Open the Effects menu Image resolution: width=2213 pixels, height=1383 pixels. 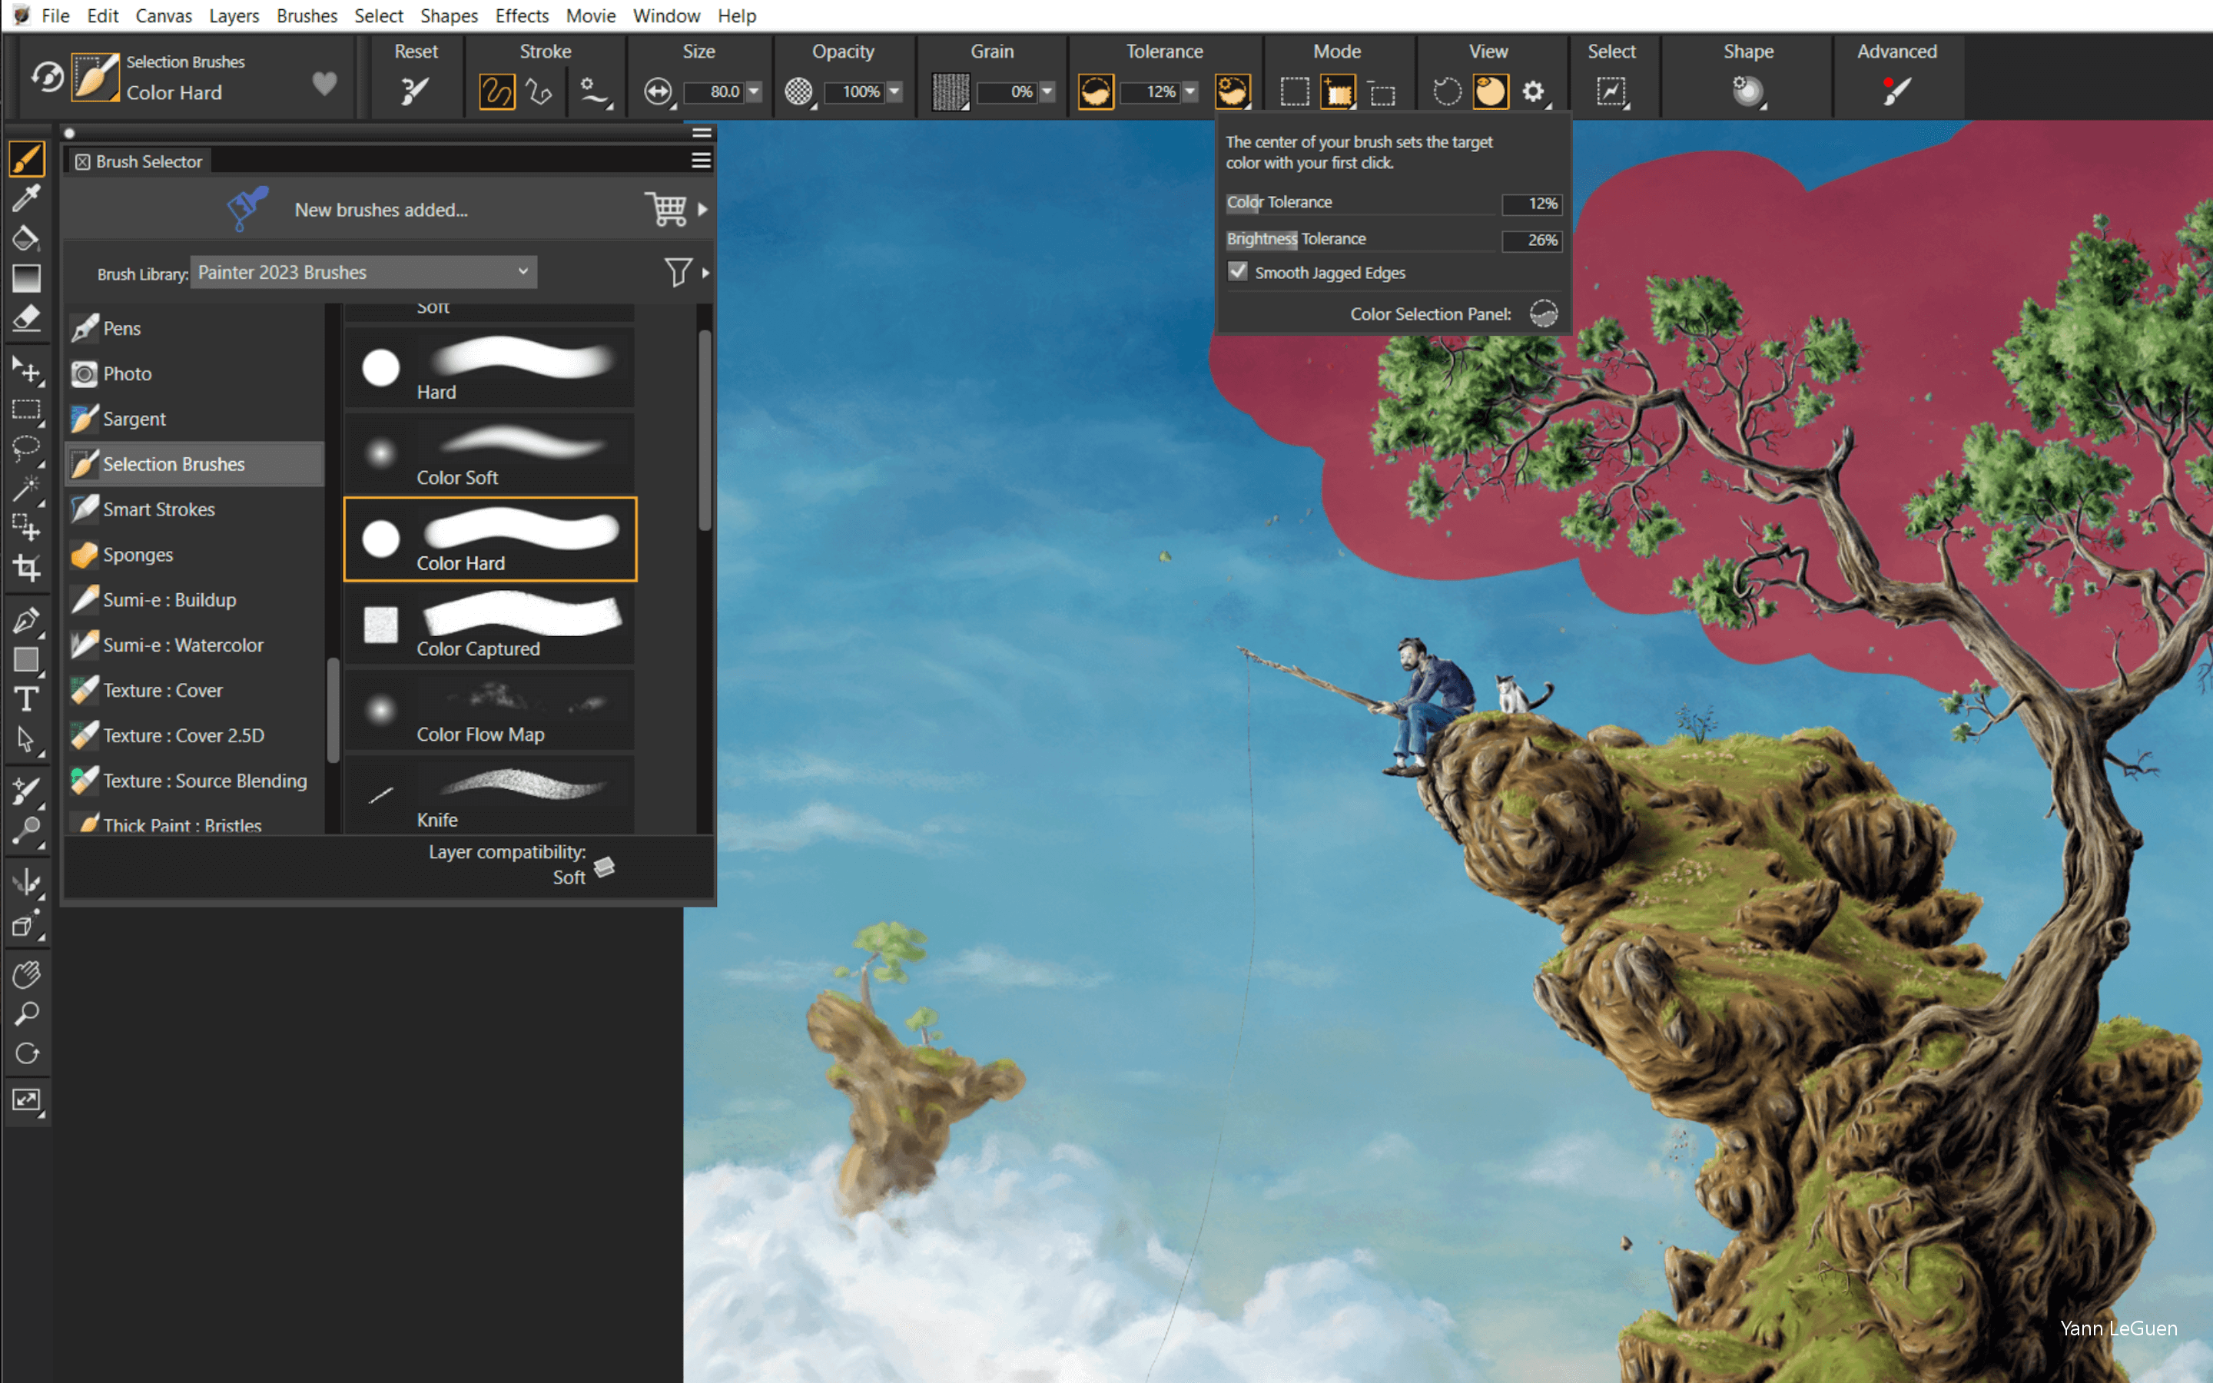(521, 15)
